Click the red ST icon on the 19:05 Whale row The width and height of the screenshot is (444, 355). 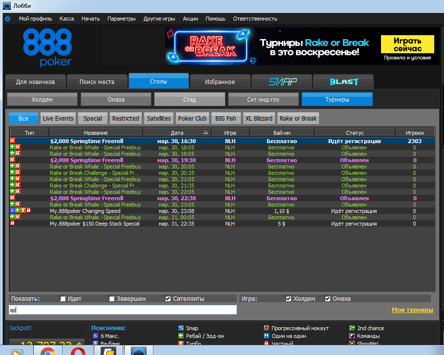point(18,153)
